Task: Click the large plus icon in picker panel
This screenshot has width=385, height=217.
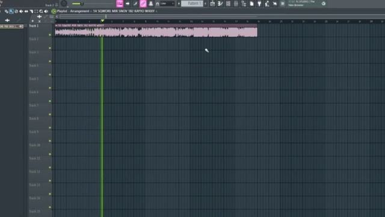Action: pos(7,20)
